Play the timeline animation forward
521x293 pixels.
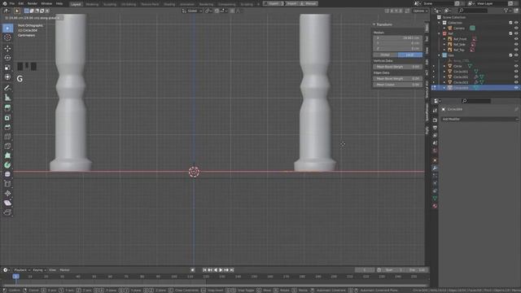[221, 270]
